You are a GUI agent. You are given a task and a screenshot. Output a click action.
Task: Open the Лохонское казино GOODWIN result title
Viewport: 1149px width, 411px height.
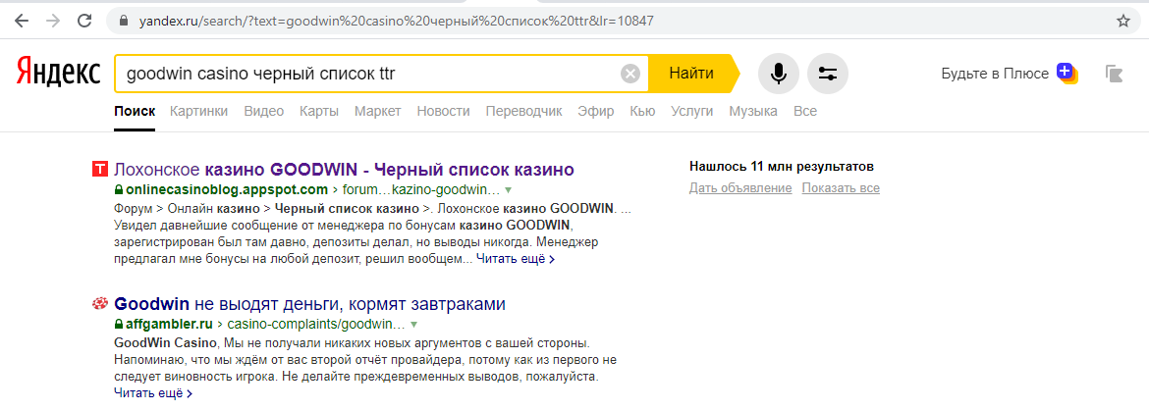point(344,170)
